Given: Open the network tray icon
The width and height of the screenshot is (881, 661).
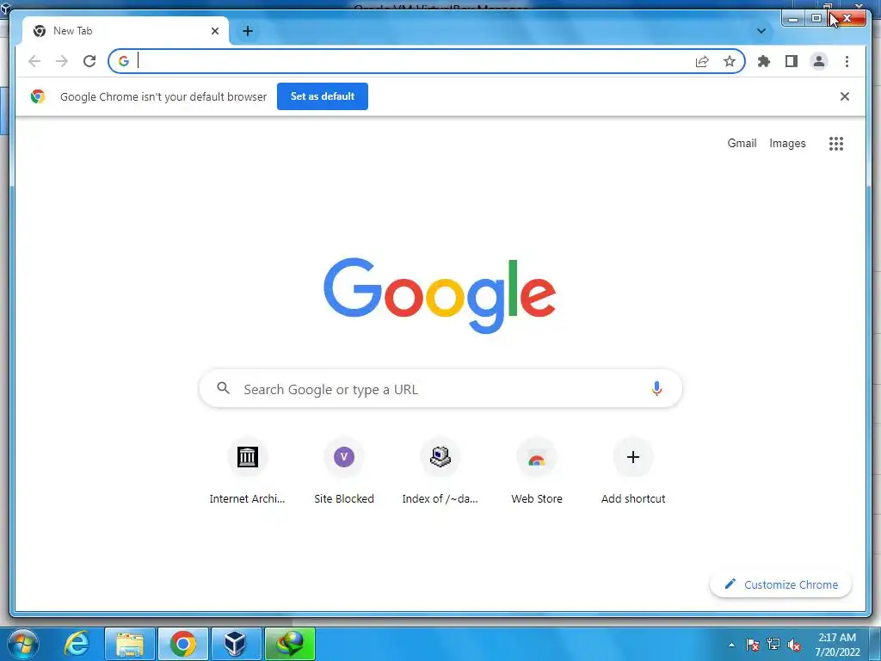Looking at the screenshot, I should (x=773, y=645).
